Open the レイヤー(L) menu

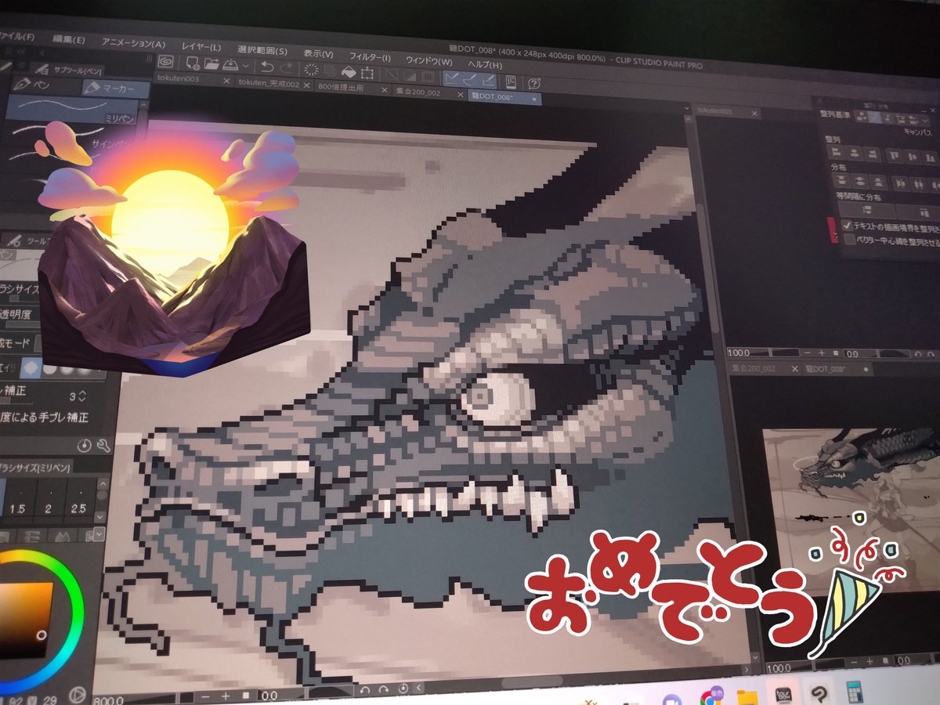(201, 47)
